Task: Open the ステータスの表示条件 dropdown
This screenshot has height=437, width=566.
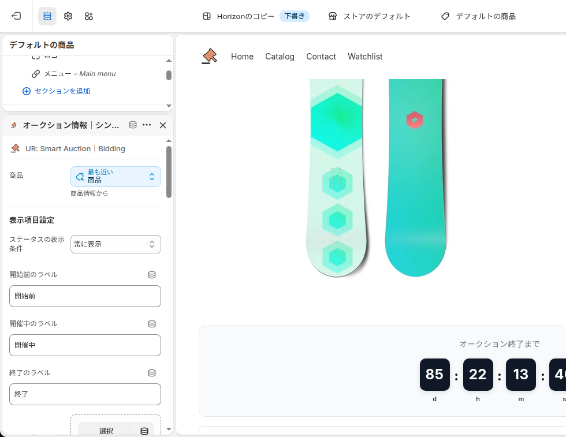Action: (x=116, y=244)
